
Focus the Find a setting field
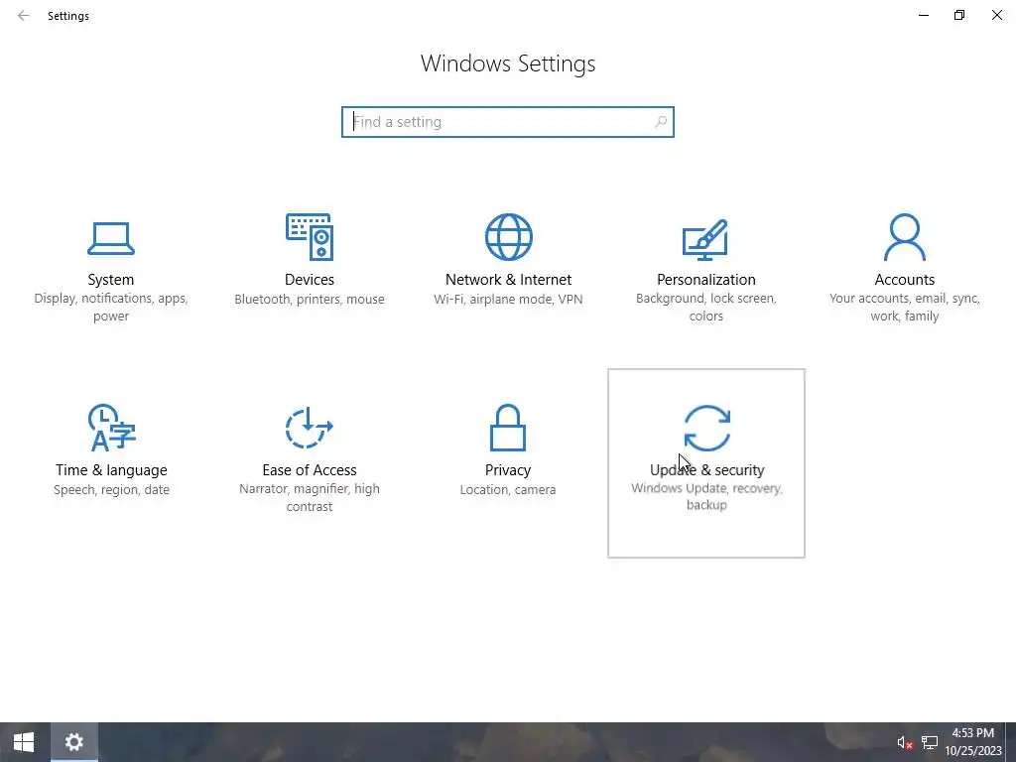click(508, 122)
